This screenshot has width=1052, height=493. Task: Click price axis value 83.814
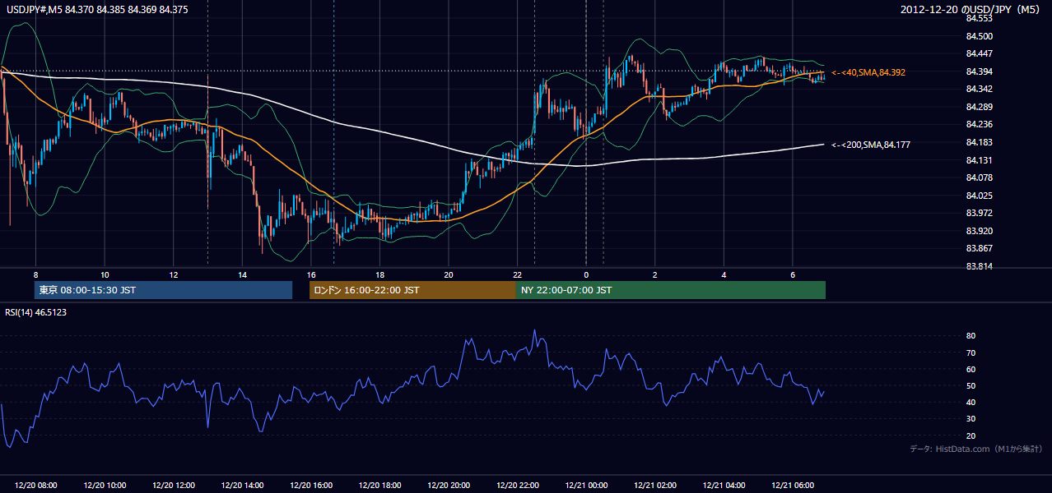pyautogui.click(x=980, y=266)
